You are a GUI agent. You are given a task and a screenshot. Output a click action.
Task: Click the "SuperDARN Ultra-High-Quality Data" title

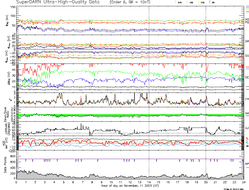58,2
